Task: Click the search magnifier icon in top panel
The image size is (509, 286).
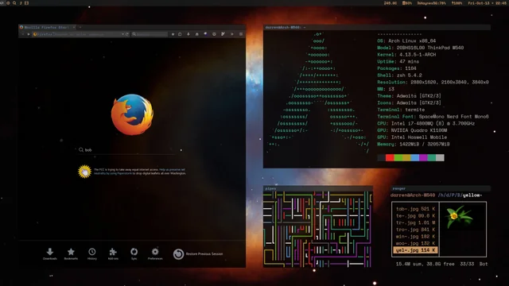Action: click(x=14, y=3)
